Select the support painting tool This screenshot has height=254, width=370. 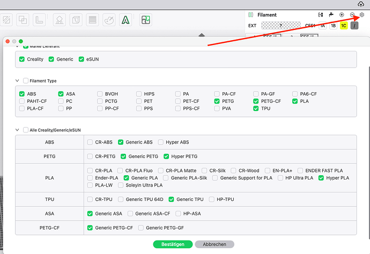(x=60, y=20)
